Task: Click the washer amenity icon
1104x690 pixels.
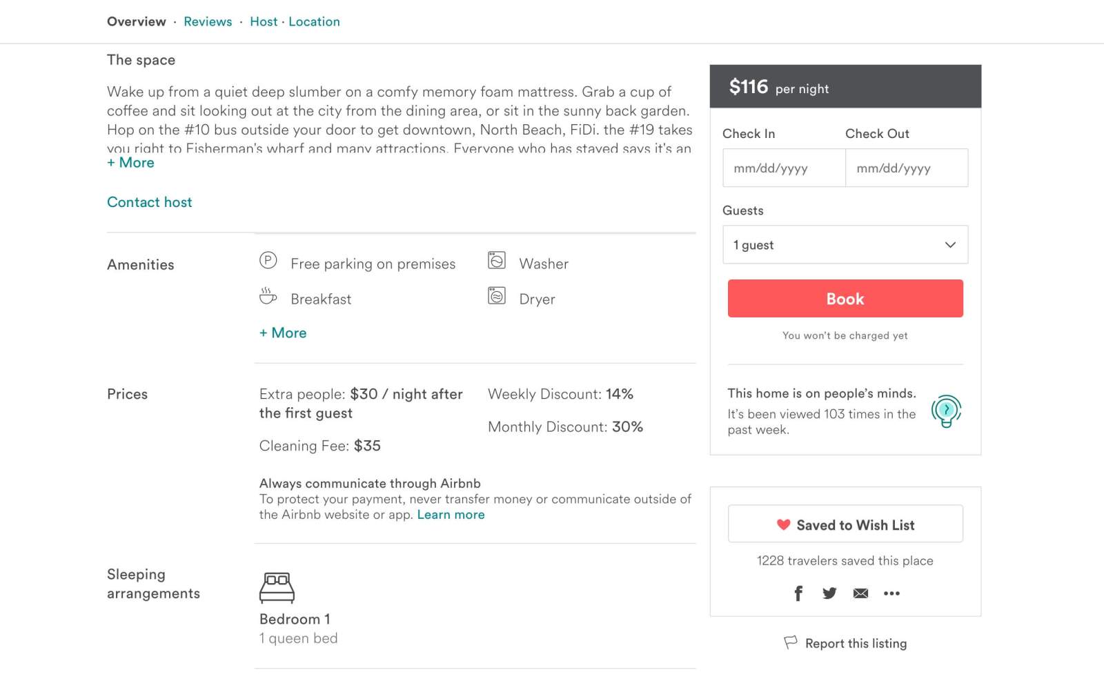Action: point(497,261)
